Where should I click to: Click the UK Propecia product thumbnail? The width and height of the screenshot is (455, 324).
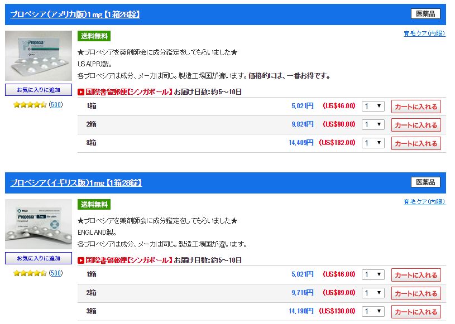point(39,224)
